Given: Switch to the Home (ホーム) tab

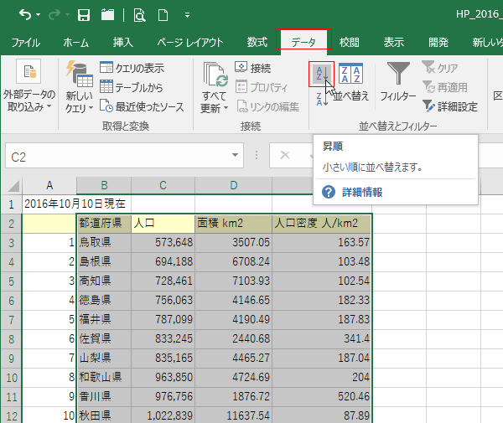Looking at the screenshot, I should pyautogui.click(x=75, y=42).
